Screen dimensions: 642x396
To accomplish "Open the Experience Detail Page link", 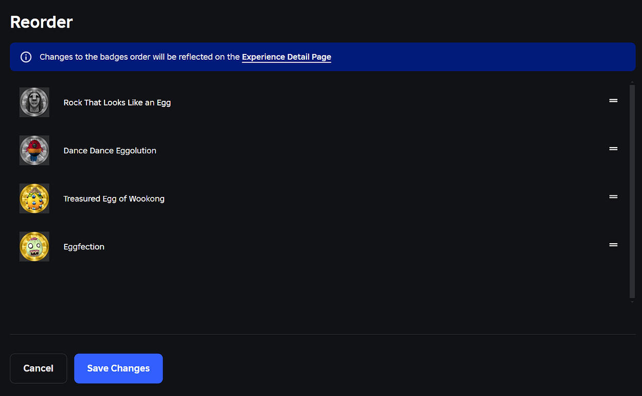I will (287, 57).
